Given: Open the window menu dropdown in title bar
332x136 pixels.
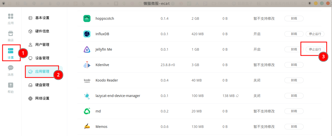Looking at the screenshot, I should click(x=3, y=3).
